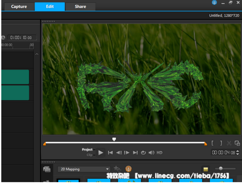Select the Edit tab
Screen dimensions: 242x183
coord(50,6)
